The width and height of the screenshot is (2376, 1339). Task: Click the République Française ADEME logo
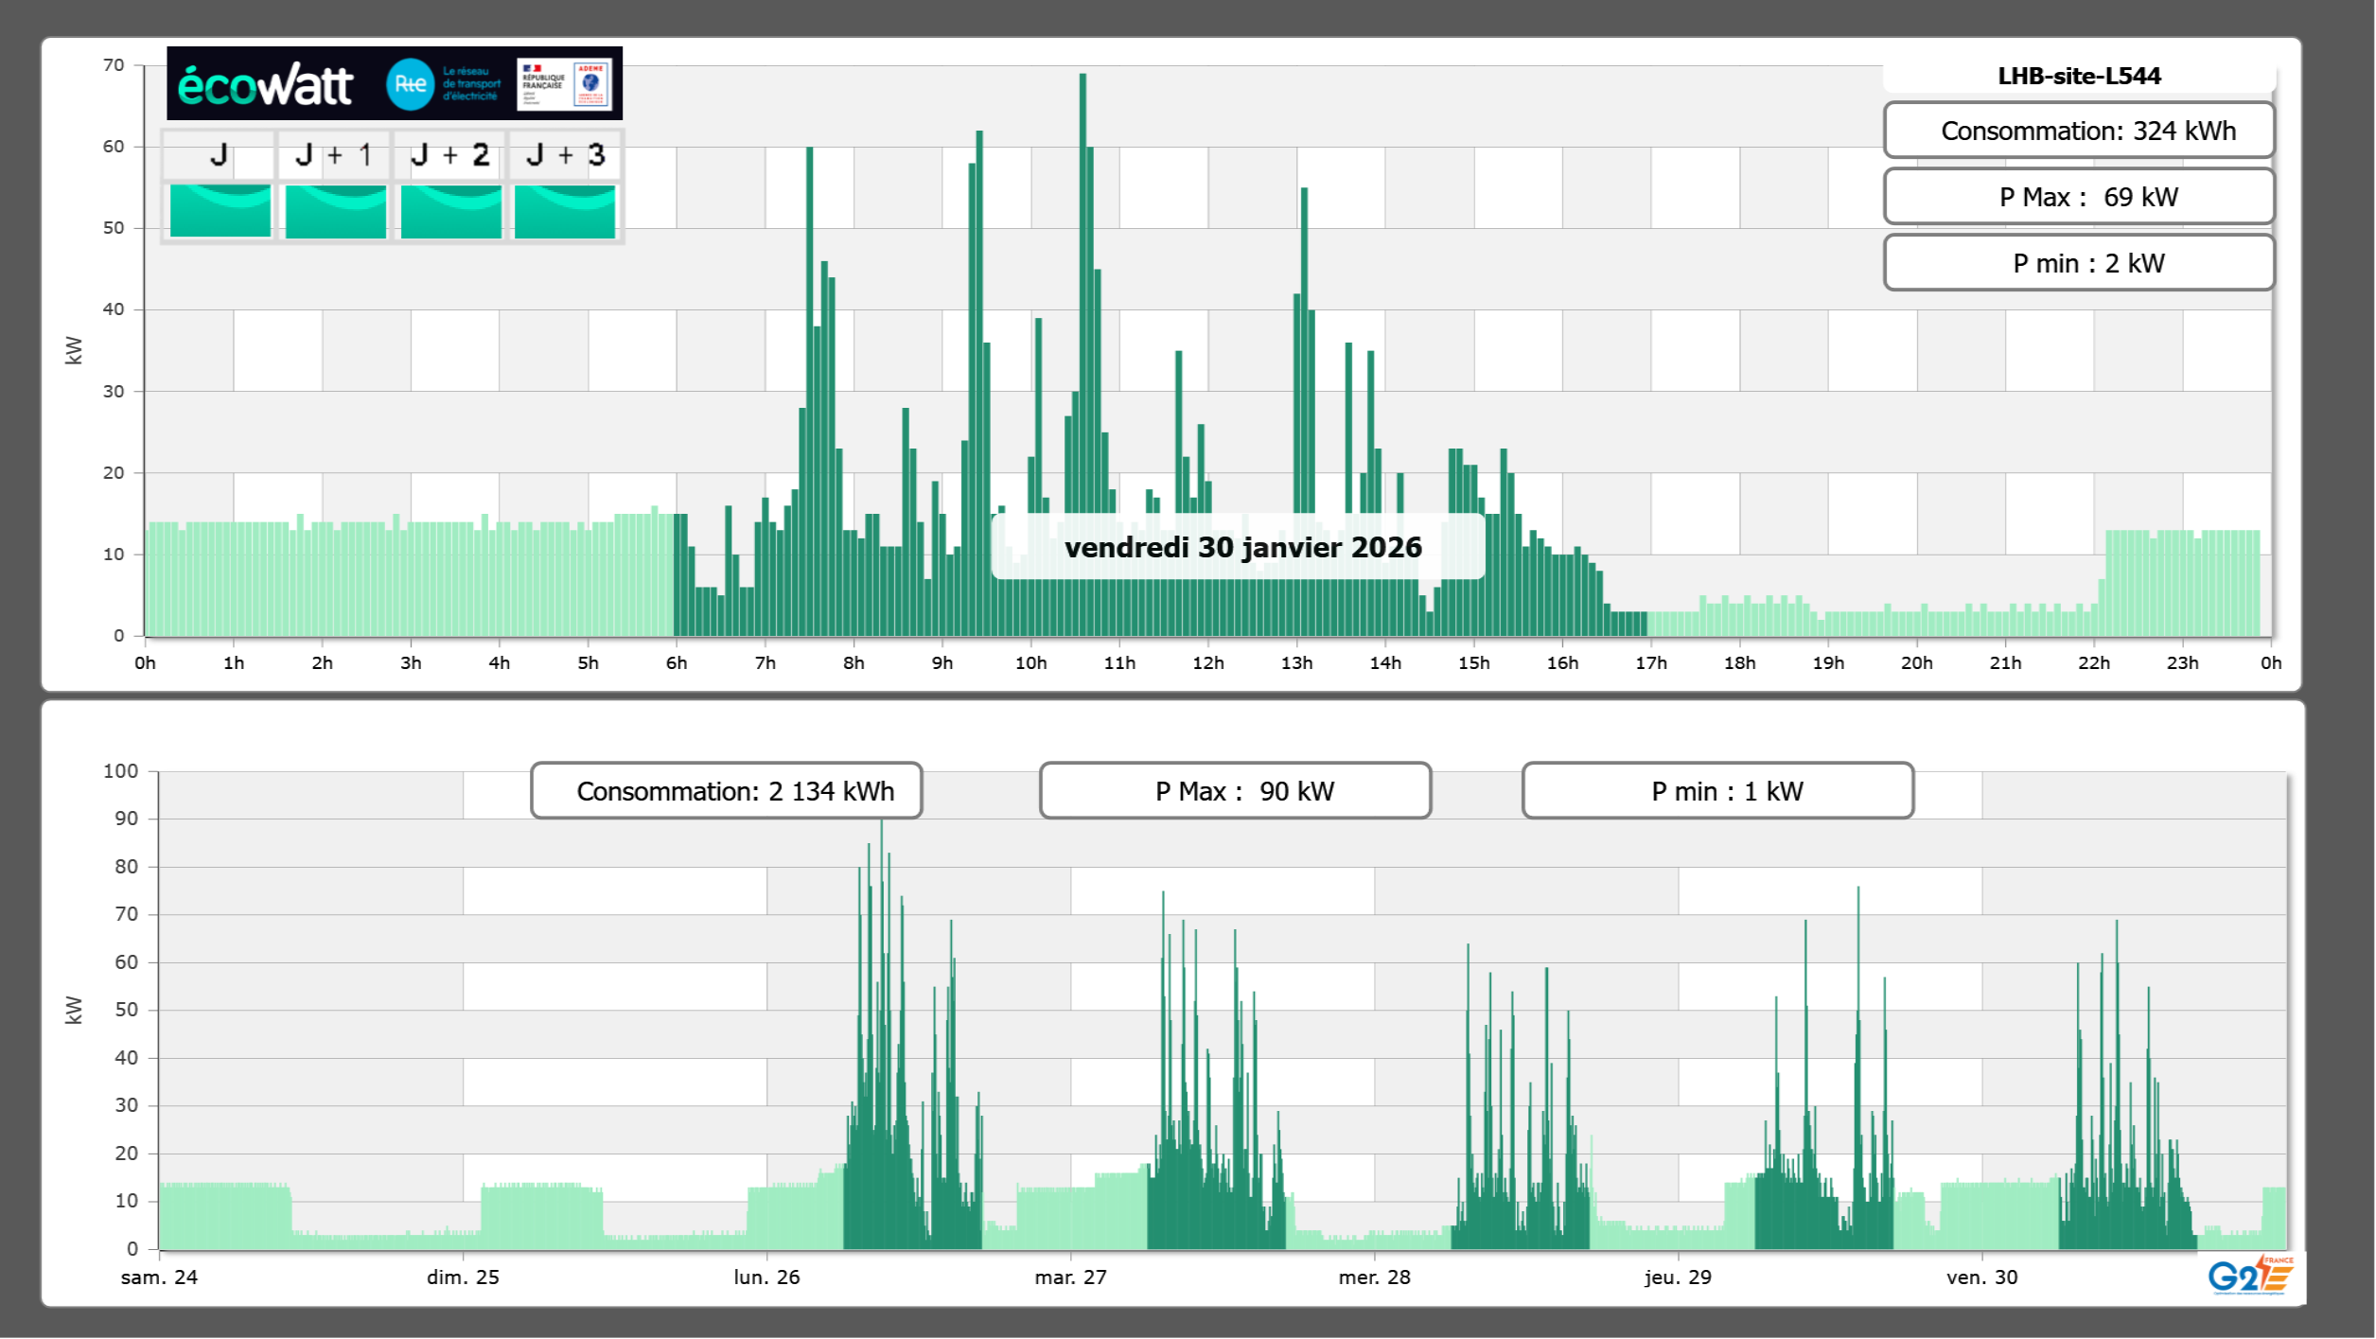pyautogui.click(x=564, y=84)
